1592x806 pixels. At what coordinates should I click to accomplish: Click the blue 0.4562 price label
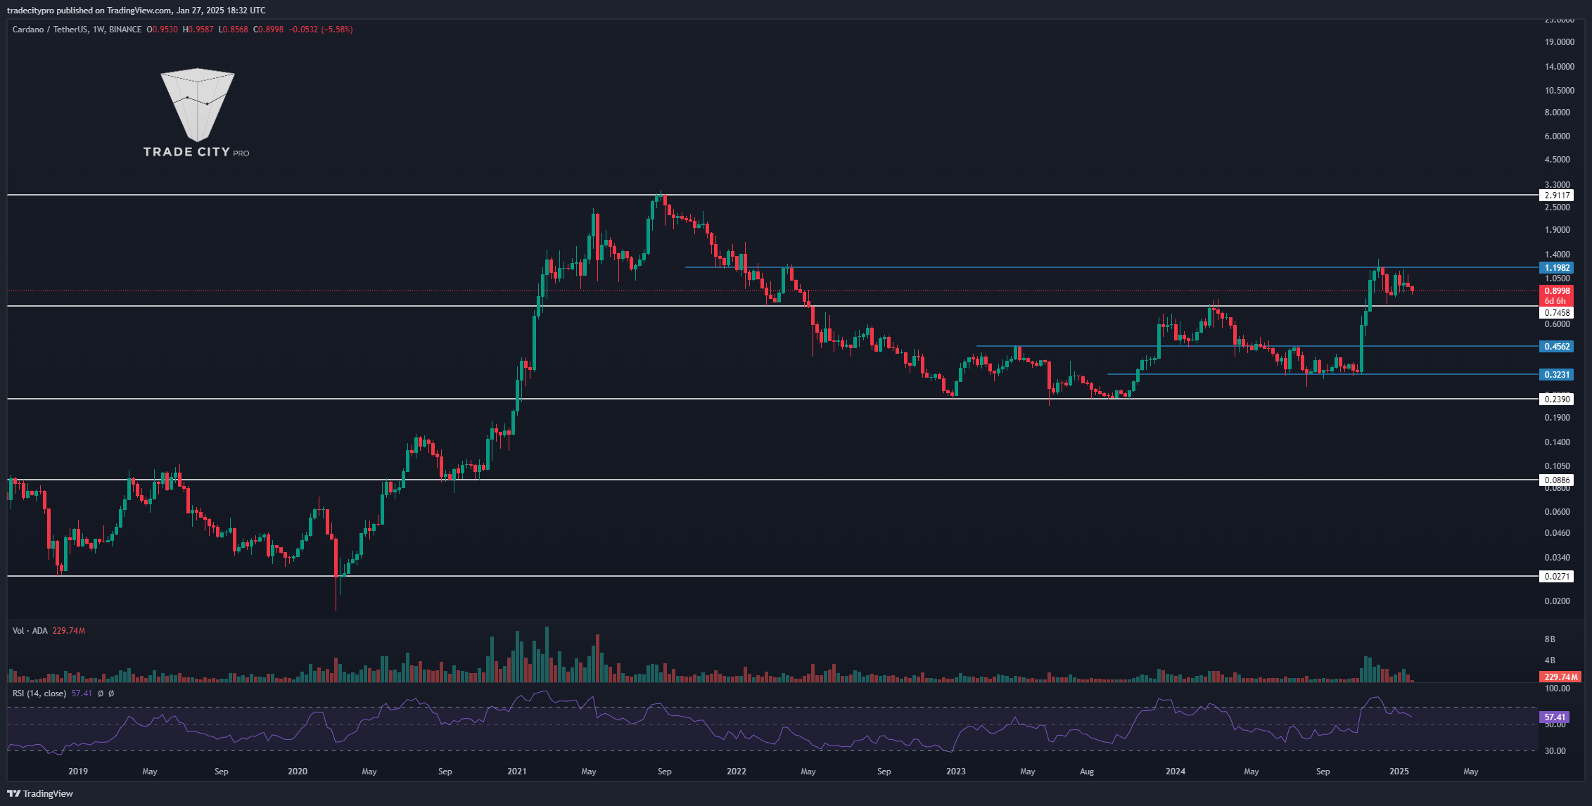point(1557,347)
